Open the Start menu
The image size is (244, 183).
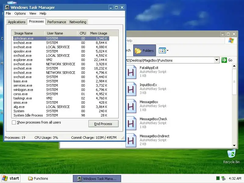click(11, 178)
